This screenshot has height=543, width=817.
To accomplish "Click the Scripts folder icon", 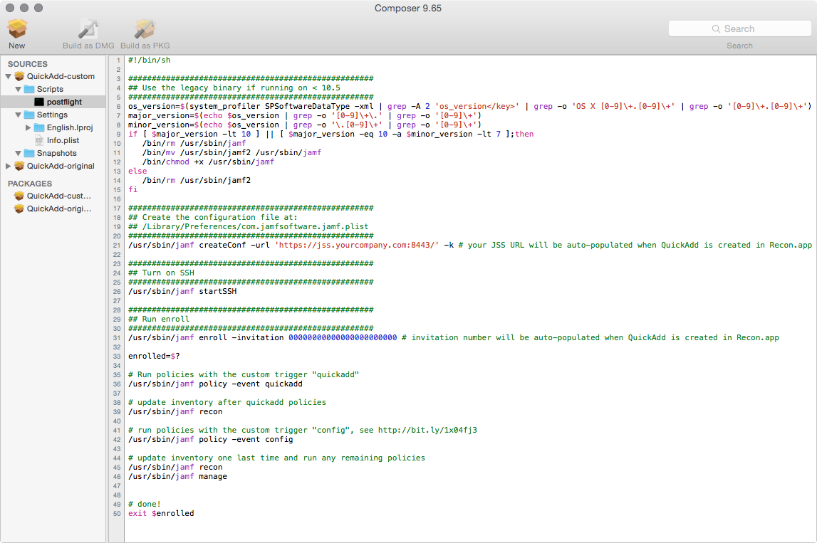I will click(29, 89).
